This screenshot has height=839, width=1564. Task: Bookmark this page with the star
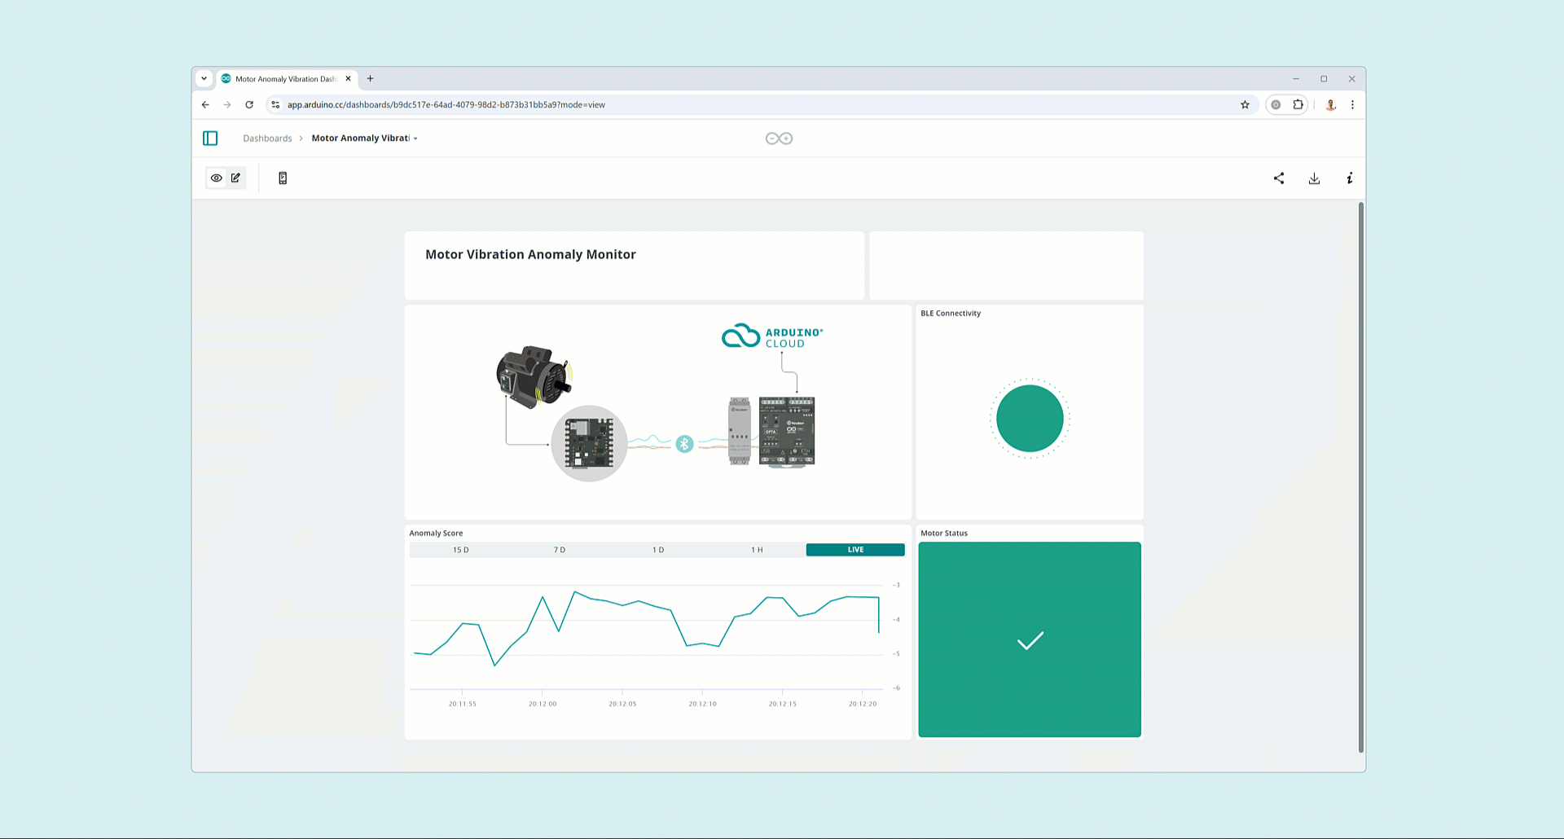click(x=1245, y=104)
